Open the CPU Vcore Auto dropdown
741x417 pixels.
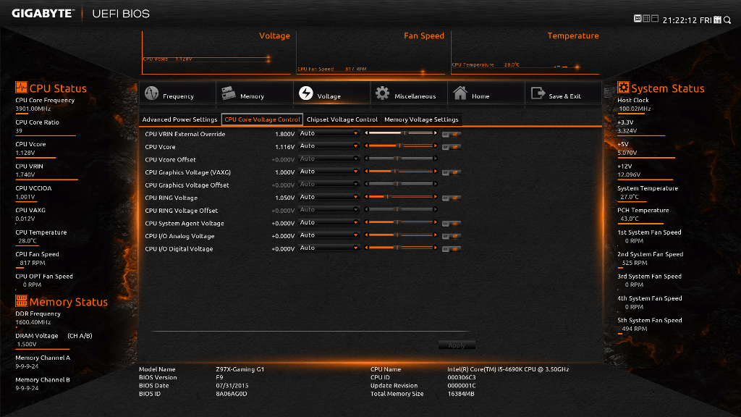tap(329, 146)
